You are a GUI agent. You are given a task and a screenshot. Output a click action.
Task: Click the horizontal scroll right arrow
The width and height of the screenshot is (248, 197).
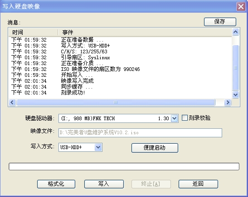coord(228,103)
